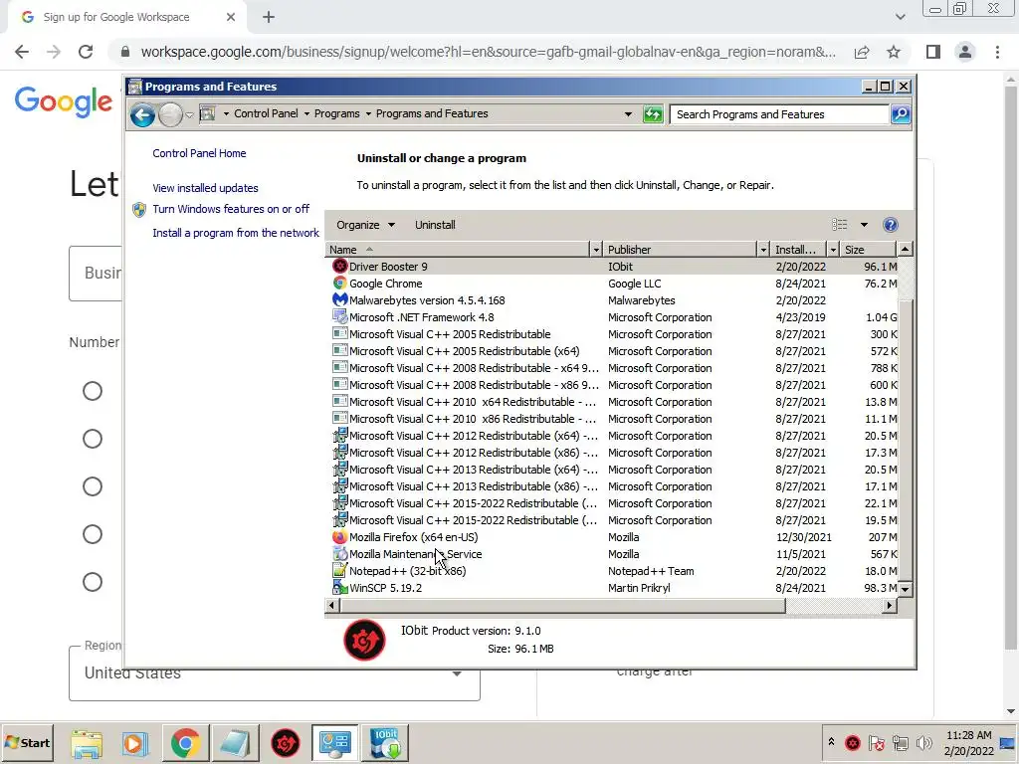Open the help question mark icon
The width and height of the screenshot is (1019, 764).
click(x=891, y=225)
